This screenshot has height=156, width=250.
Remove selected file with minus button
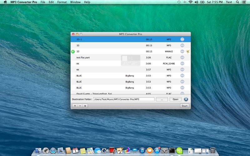[x=80, y=106]
